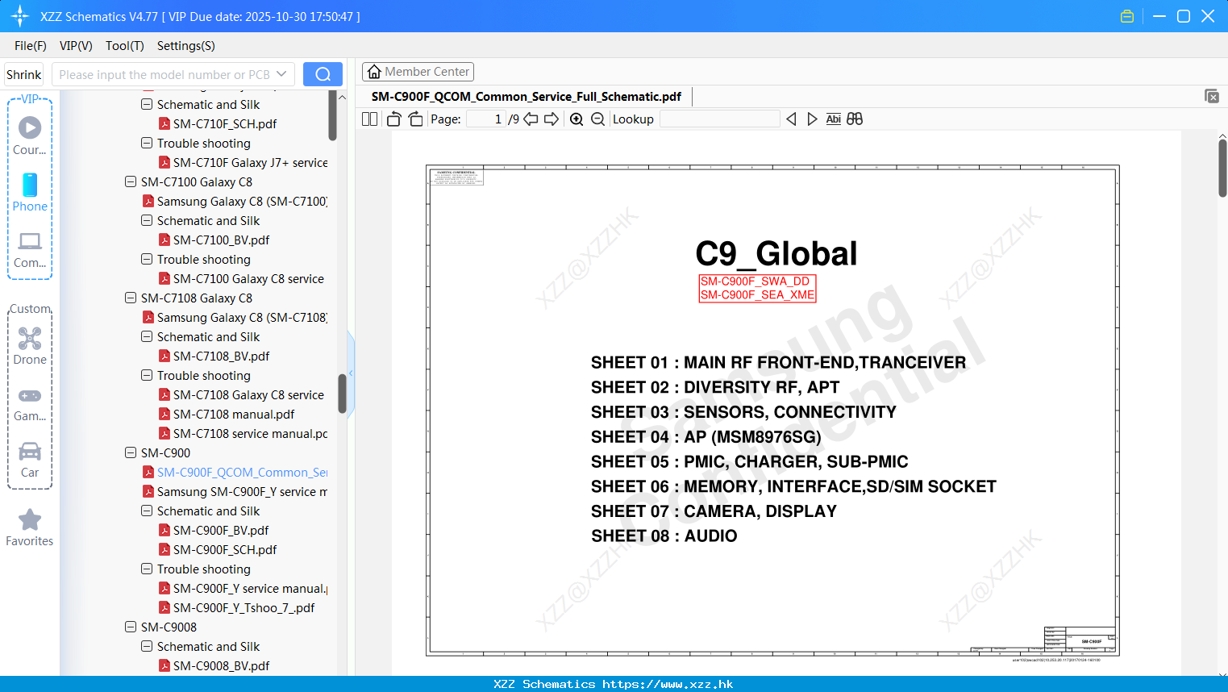
Task: Click the Page number input field
Action: click(485, 119)
